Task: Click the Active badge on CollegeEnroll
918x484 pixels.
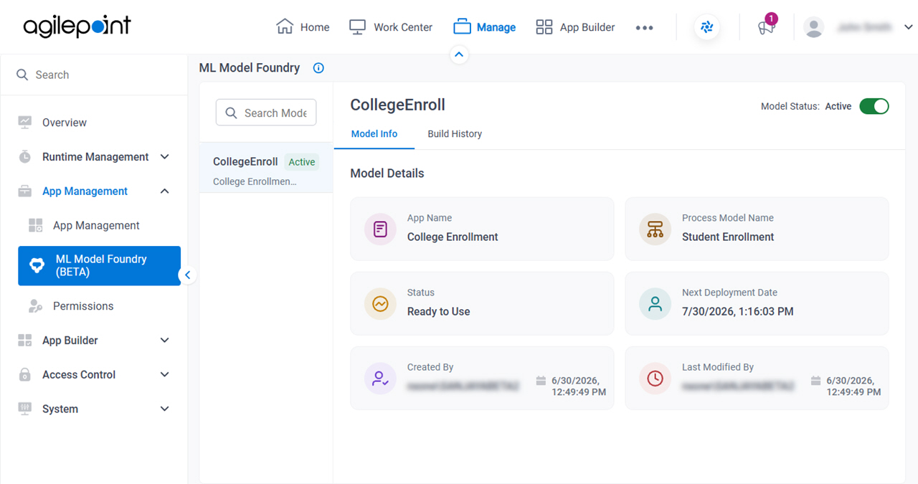Action: point(302,162)
